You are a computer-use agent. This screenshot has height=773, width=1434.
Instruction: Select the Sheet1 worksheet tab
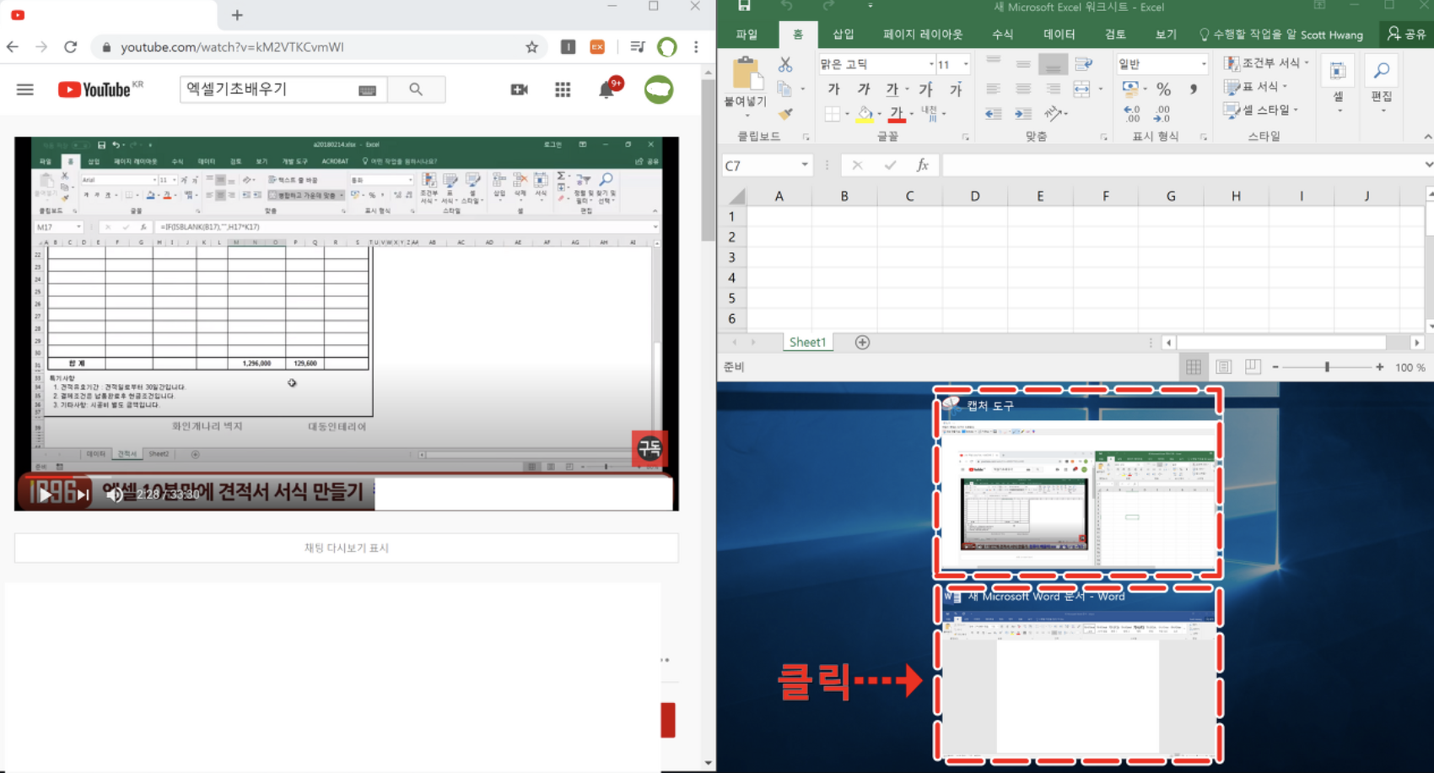pyautogui.click(x=807, y=342)
